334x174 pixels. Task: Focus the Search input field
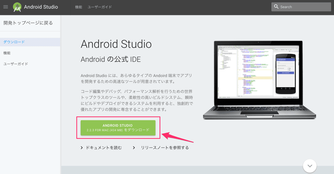[301, 7]
